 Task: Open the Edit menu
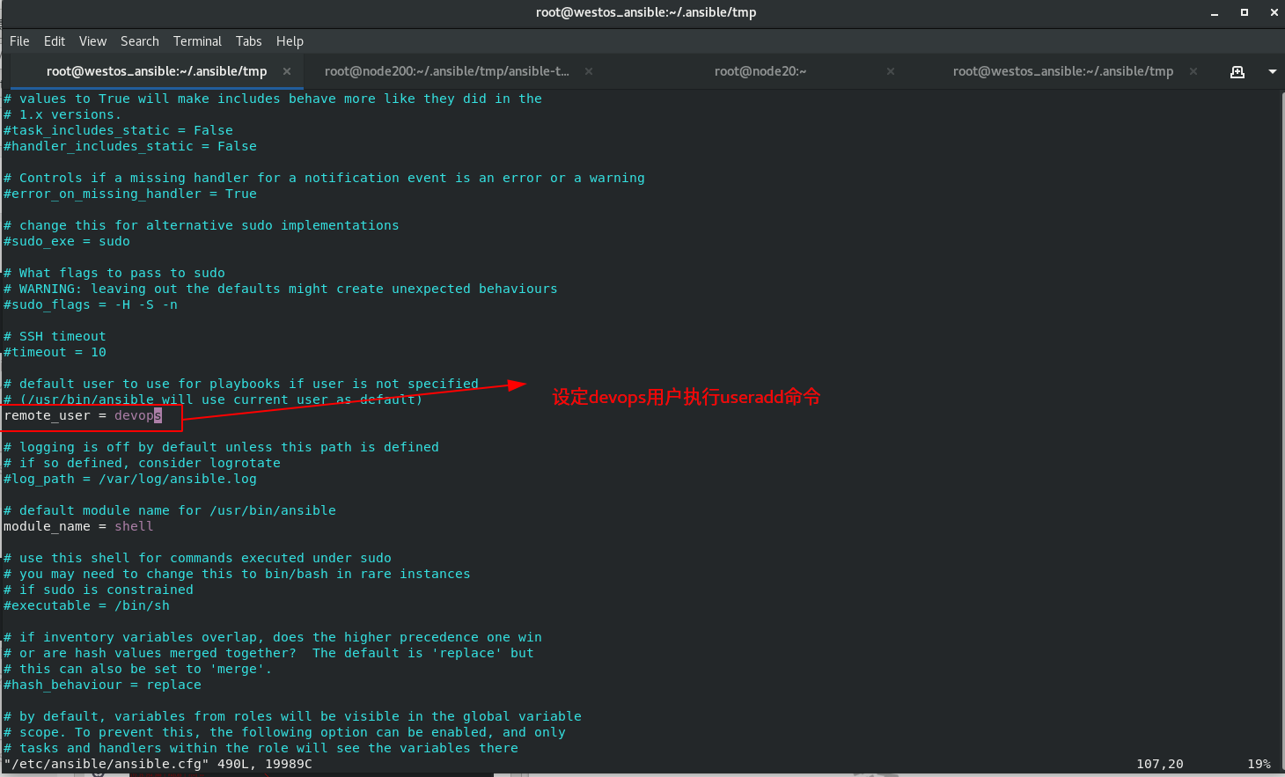[55, 41]
